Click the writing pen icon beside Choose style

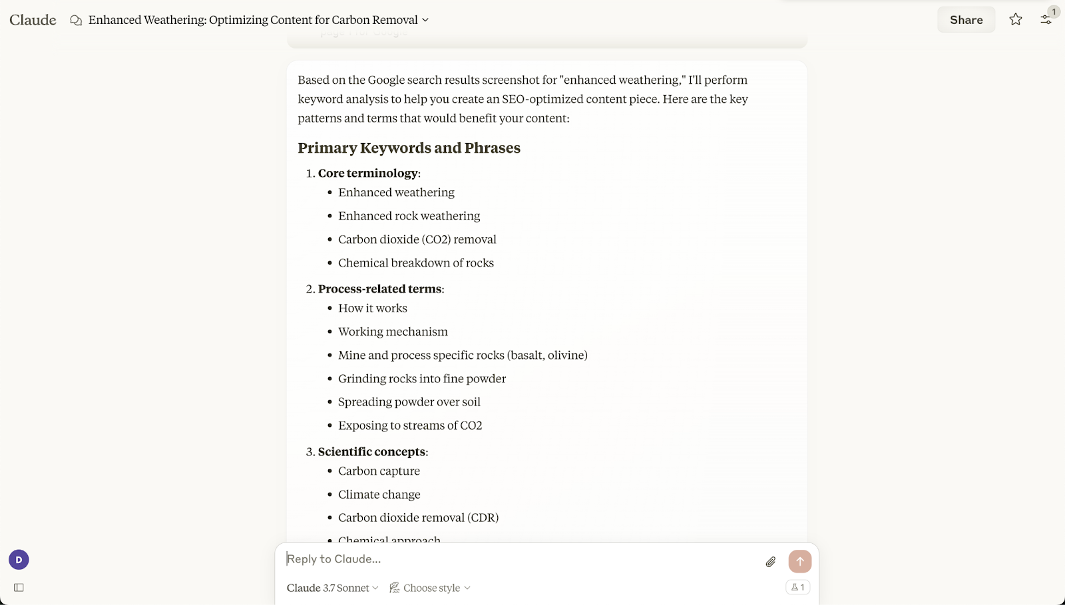[x=393, y=588]
